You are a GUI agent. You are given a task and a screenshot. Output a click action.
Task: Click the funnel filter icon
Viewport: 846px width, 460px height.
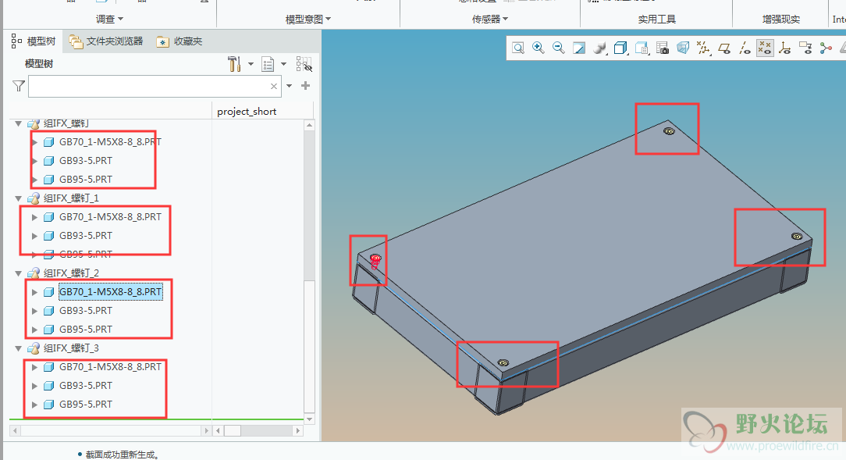pyautogui.click(x=19, y=86)
